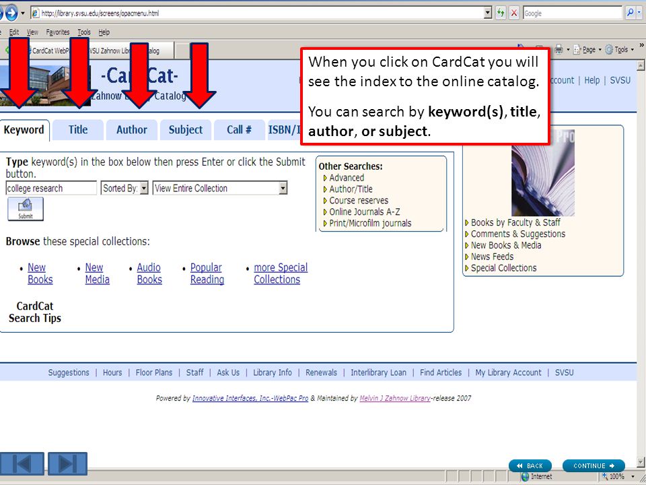Open more Special Collections link
Image resolution: width=646 pixels, height=485 pixels.
coord(281,273)
